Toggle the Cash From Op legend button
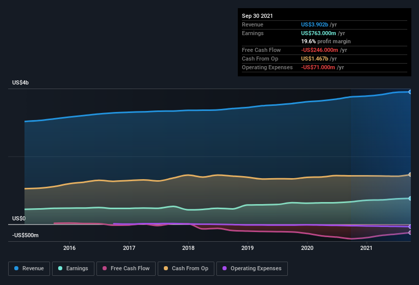 click(x=186, y=269)
